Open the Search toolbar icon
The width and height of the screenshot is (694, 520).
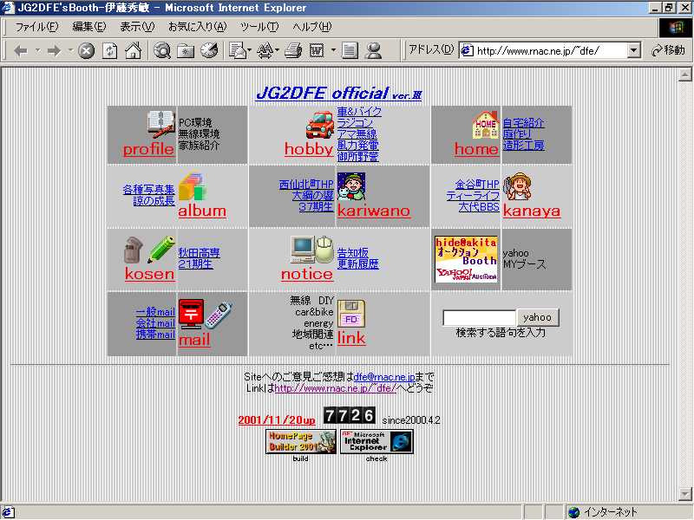(x=162, y=51)
